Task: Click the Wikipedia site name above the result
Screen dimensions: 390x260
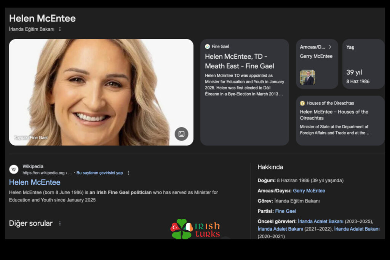Action: point(33,166)
